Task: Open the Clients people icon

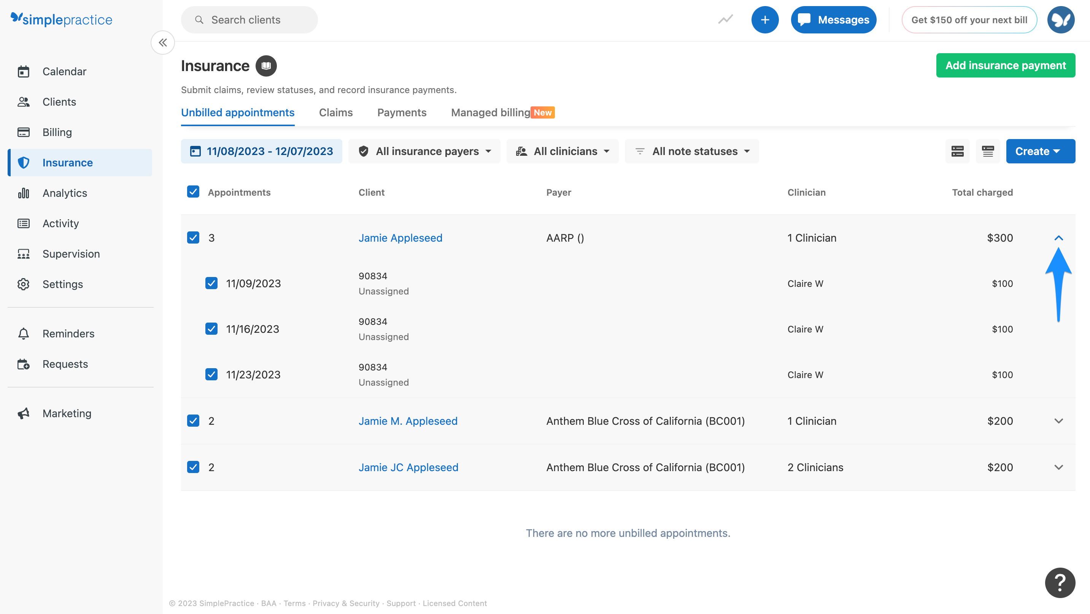Action: [24, 102]
